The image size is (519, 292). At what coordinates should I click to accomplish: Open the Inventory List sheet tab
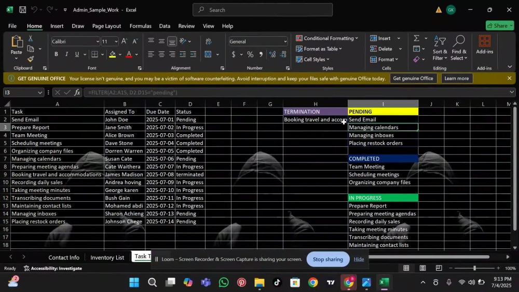click(107, 257)
